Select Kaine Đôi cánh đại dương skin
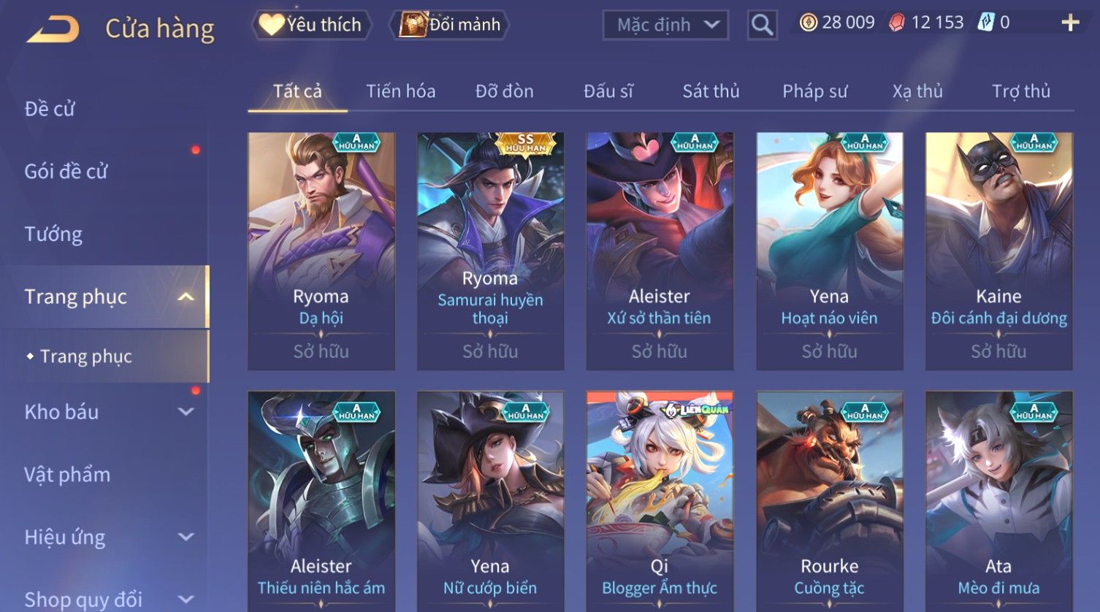 998,250
